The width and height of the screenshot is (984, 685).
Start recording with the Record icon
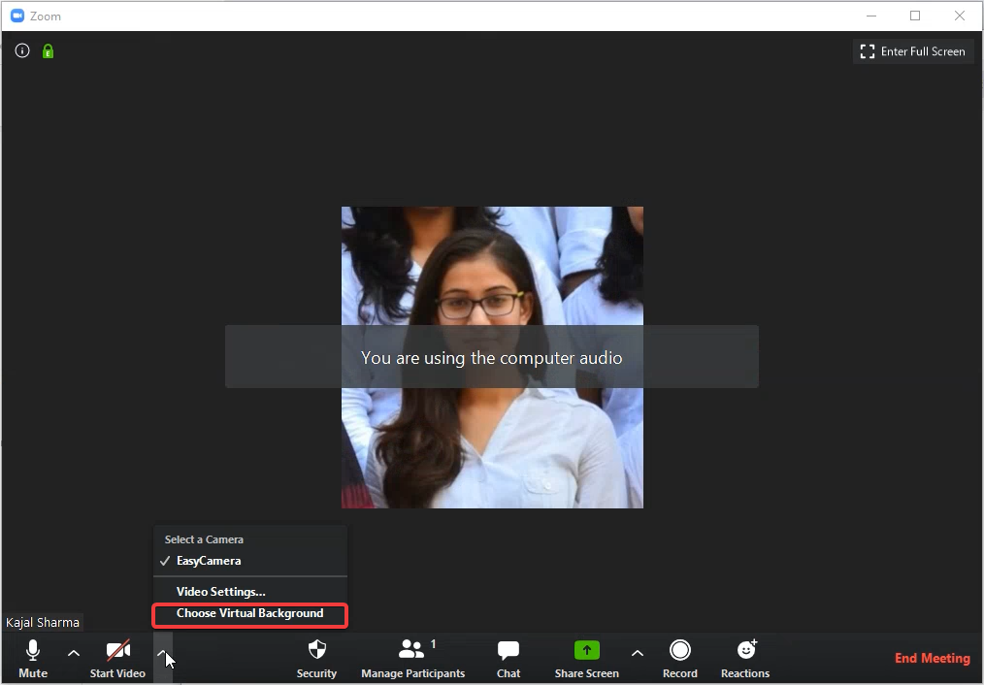tap(679, 651)
